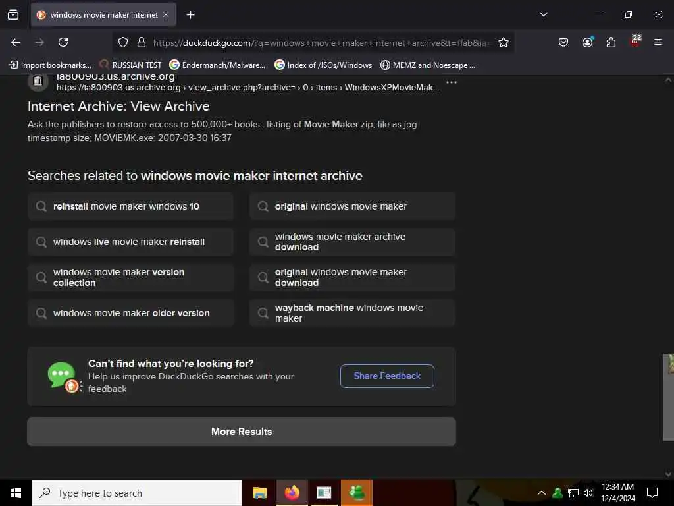Image resolution: width=674 pixels, height=506 pixels.
Task: Bookmark this page with the star
Action: pos(504,43)
